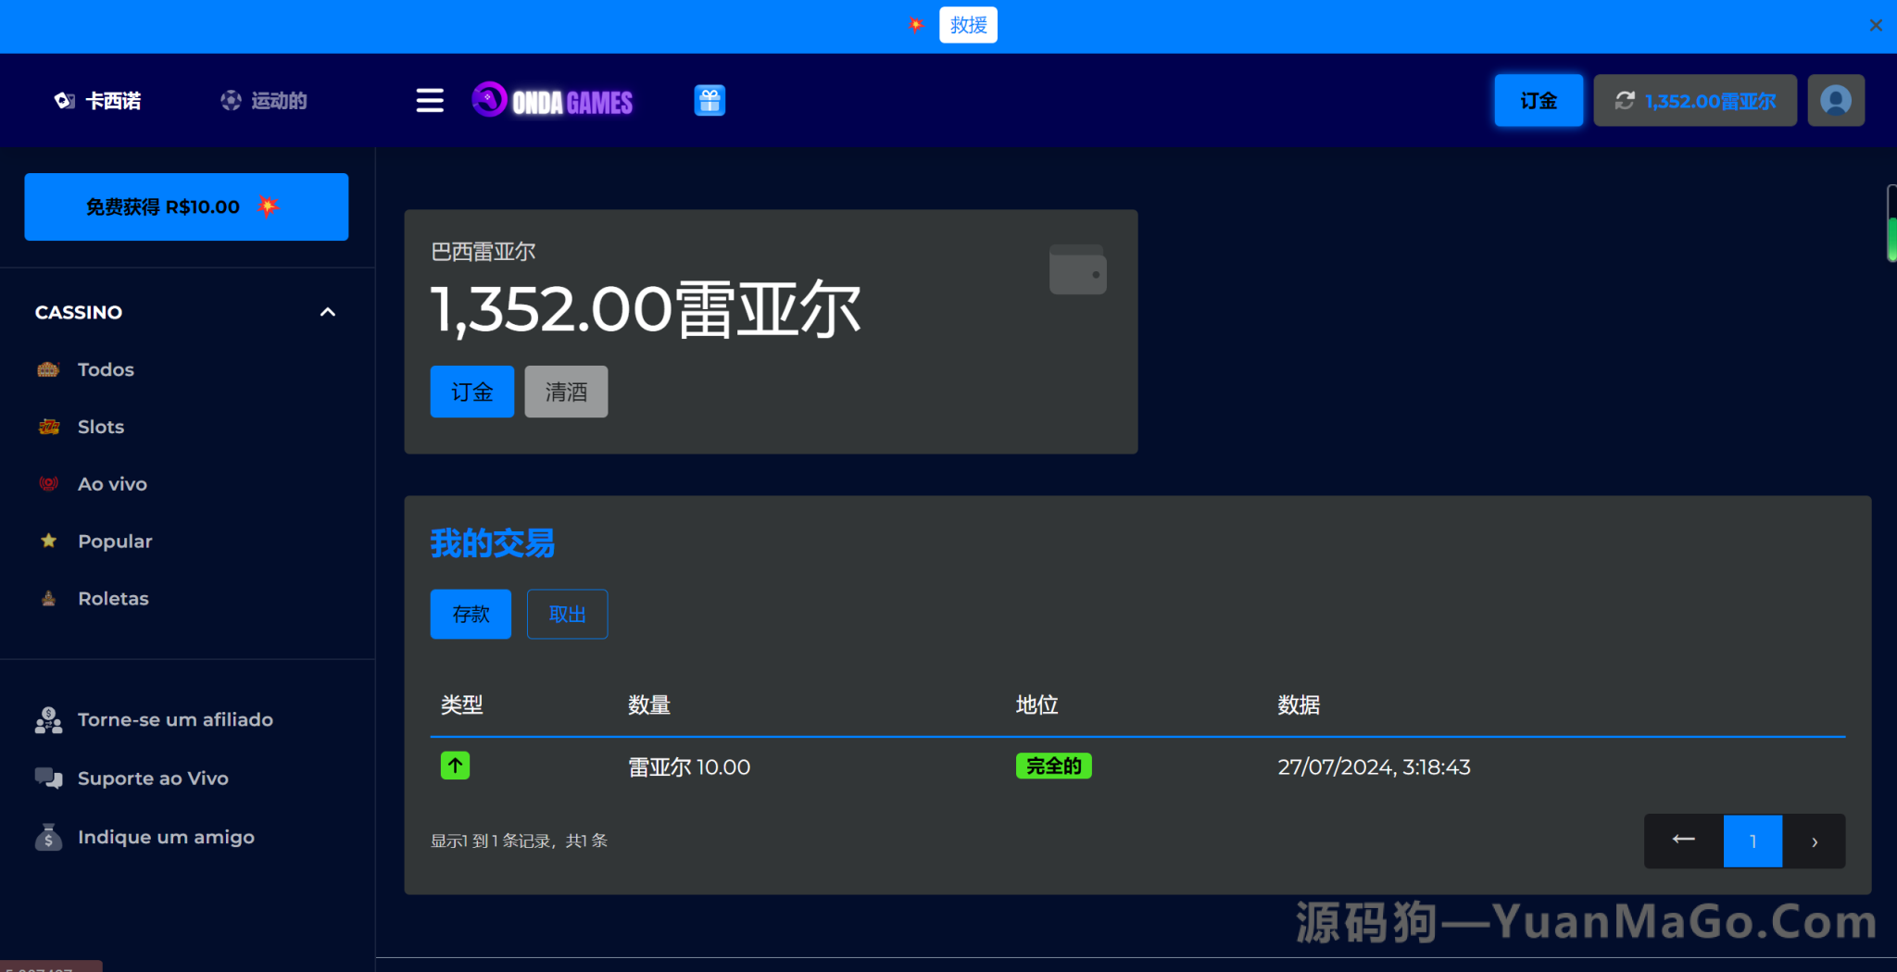Refresh the balance with the sync icon
Image resolution: width=1897 pixels, height=972 pixels.
point(1626,100)
